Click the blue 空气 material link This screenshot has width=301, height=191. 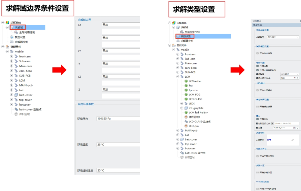coord(269,140)
